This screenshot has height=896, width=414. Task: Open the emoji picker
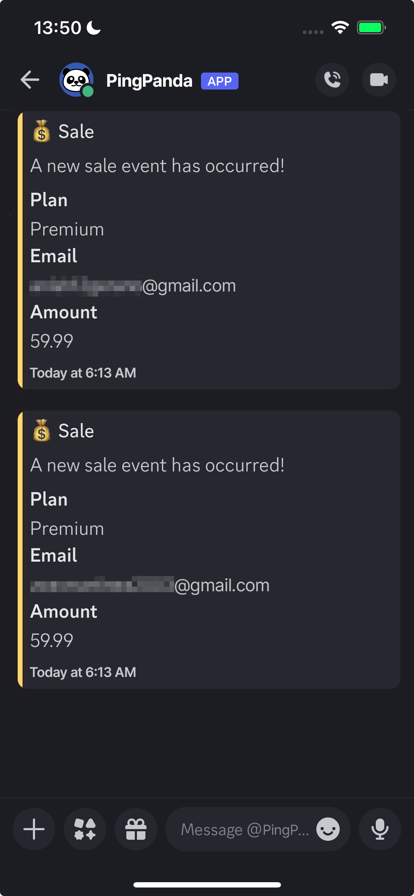pos(328,829)
